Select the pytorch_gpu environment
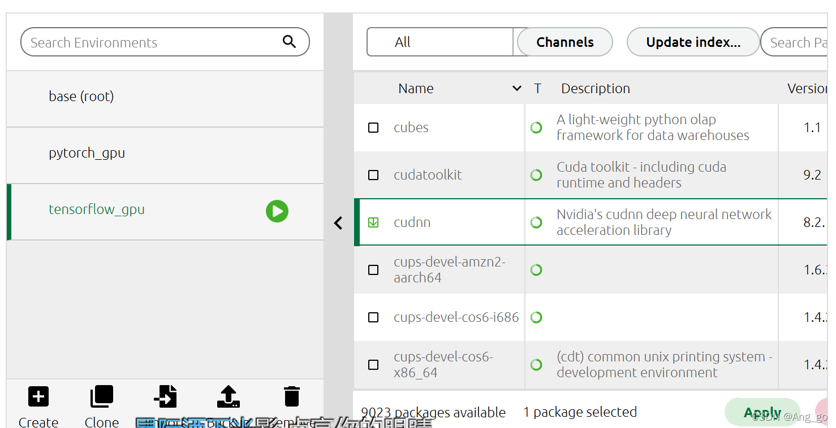 point(165,155)
